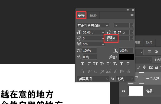Viewport: 161px width, 104px height.
Task: Click the pixel layer filter icon
Action: 149,52
